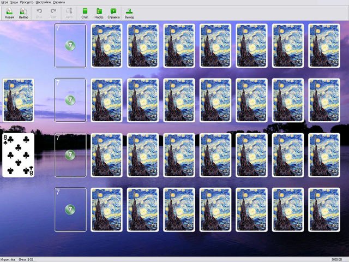Open settings with the Настр. icon
Image resolution: width=349 pixels, height=262 pixels.
coord(99,12)
